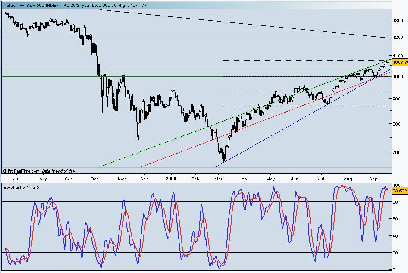Click the 'year Low: 666,79 High: 1074,77' text
The image size is (408, 273).
(114, 5)
